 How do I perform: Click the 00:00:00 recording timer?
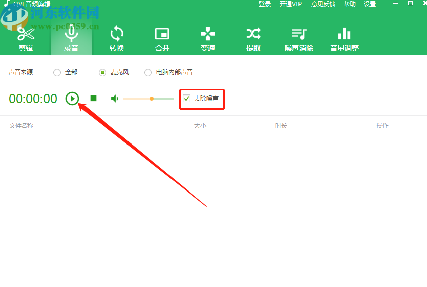[x=33, y=99]
